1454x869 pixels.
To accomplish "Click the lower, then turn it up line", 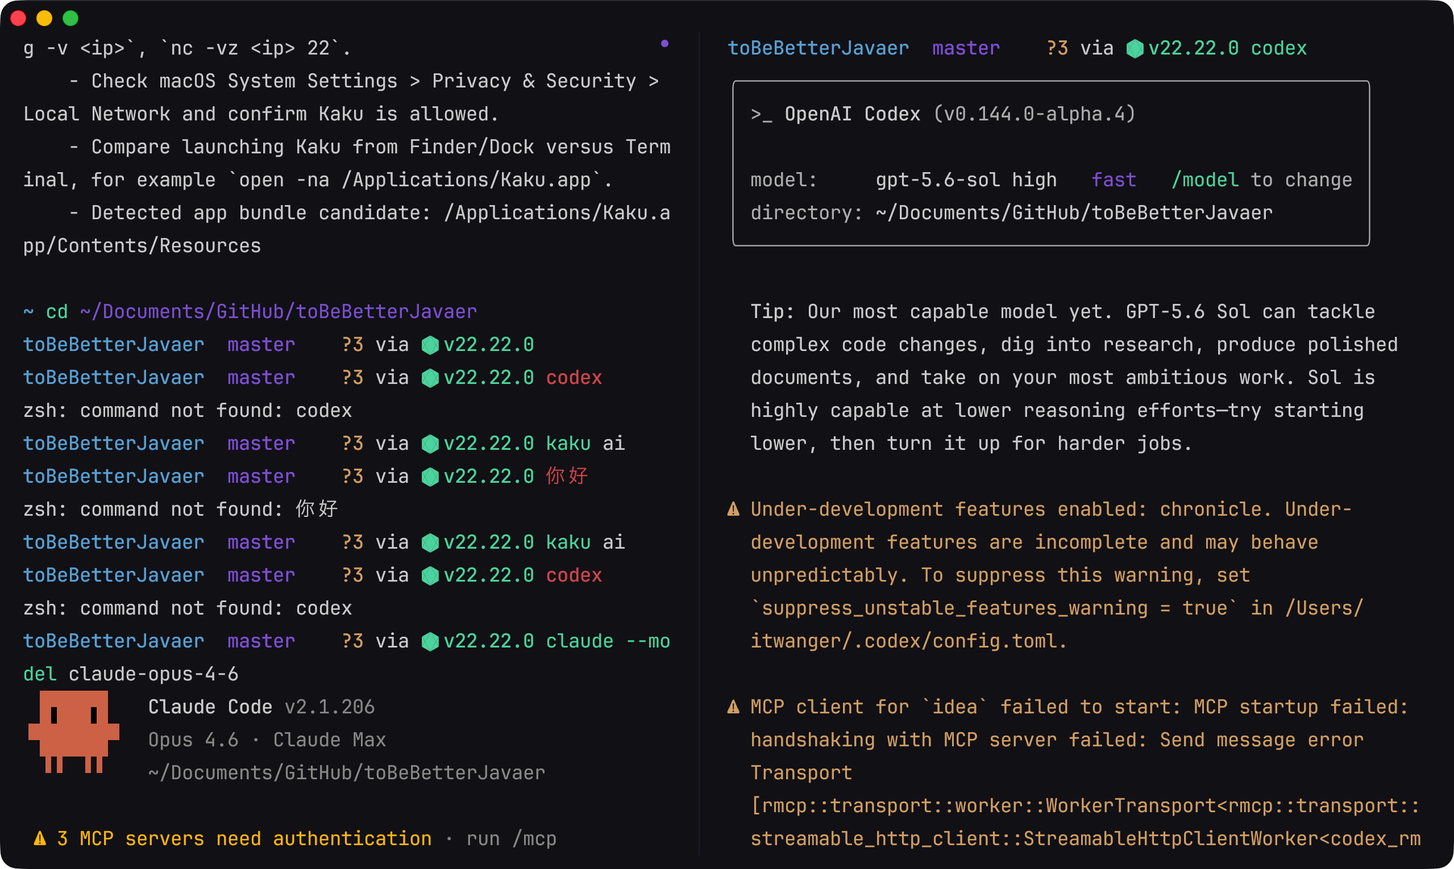I will (972, 443).
